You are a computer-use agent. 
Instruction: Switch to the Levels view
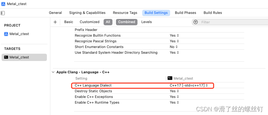click(146, 22)
